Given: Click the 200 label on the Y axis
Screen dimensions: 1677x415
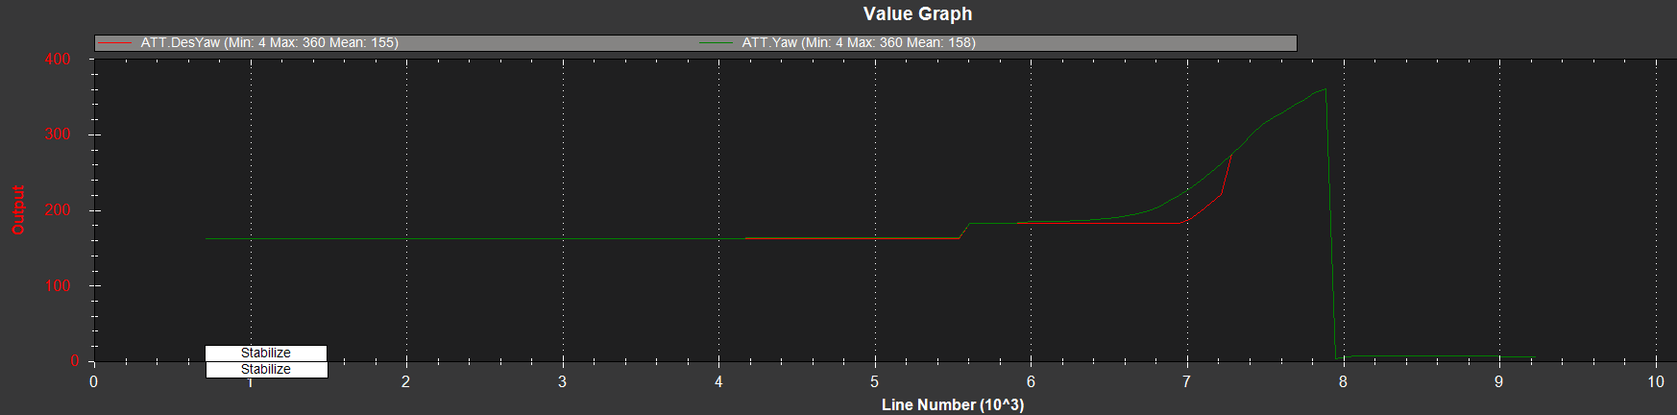Looking at the screenshot, I should [x=58, y=210].
